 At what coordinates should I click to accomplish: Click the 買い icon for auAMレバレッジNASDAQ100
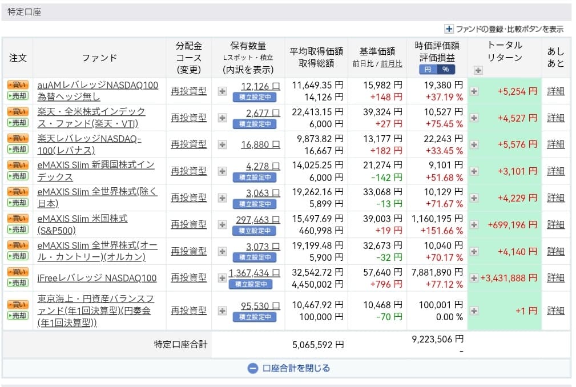[17, 84]
